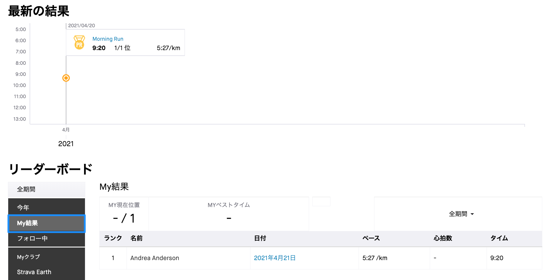The image size is (549, 280).
Task: Click the 4月 label on chart axis
Action: [x=66, y=130]
